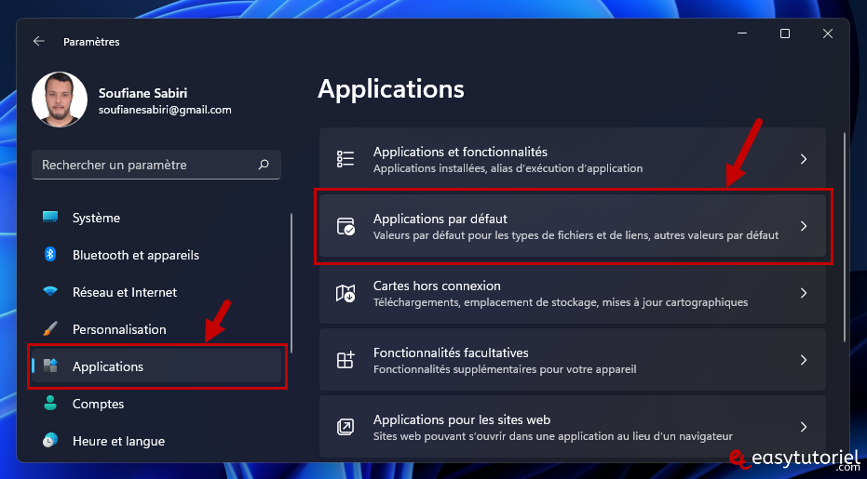Click the Bluetooth icon in sidebar
Viewport: 867px width, 479px height.
[x=50, y=254]
